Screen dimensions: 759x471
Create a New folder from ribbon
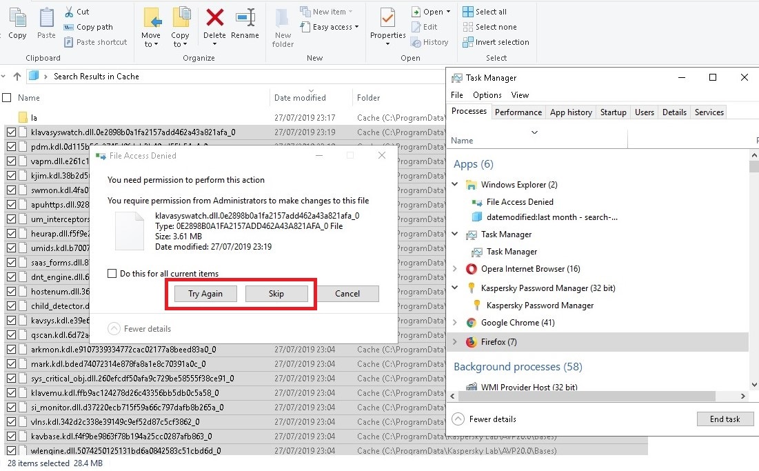(283, 27)
